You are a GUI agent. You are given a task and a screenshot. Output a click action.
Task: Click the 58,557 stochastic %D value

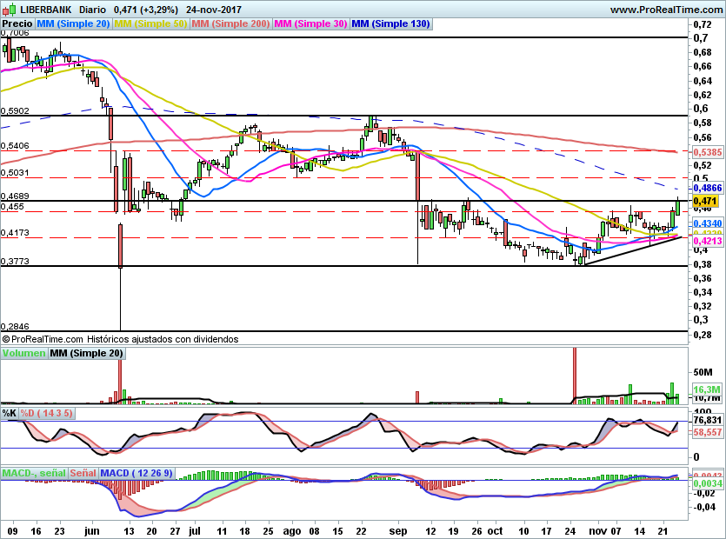click(708, 432)
